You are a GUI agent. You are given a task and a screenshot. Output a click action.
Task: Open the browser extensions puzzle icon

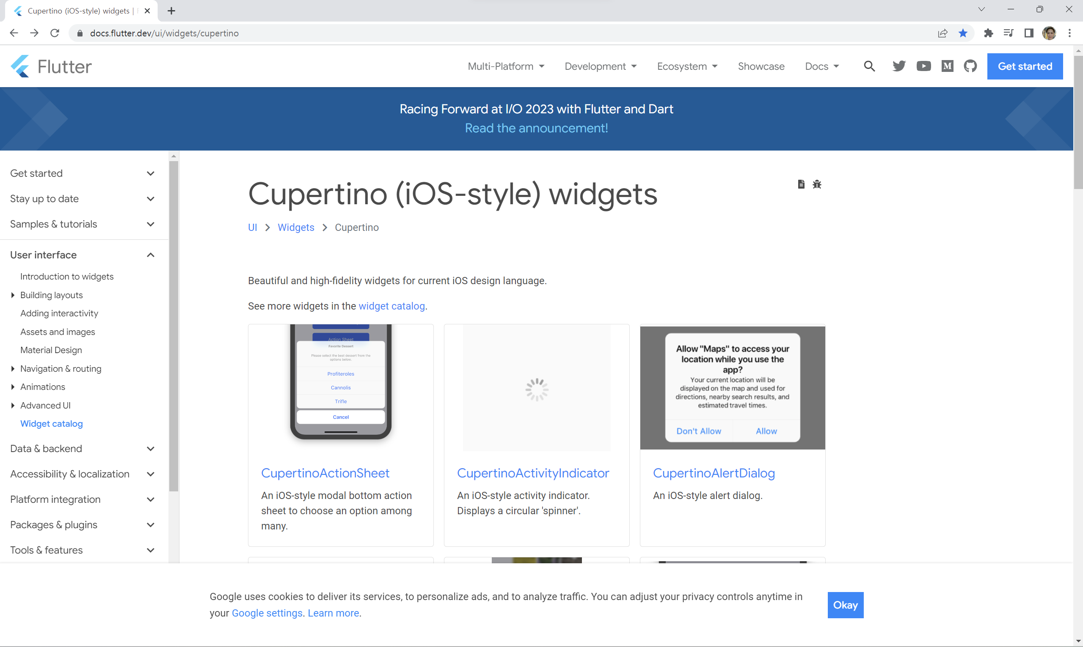pyautogui.click(x=988, y=33)
